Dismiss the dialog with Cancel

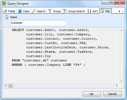coord(112,94)
